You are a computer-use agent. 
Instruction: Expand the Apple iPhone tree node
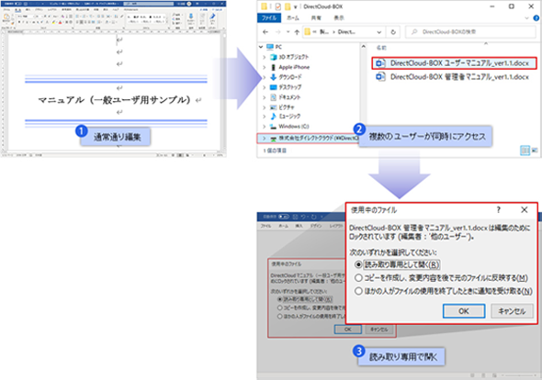(x=265, y=67)
